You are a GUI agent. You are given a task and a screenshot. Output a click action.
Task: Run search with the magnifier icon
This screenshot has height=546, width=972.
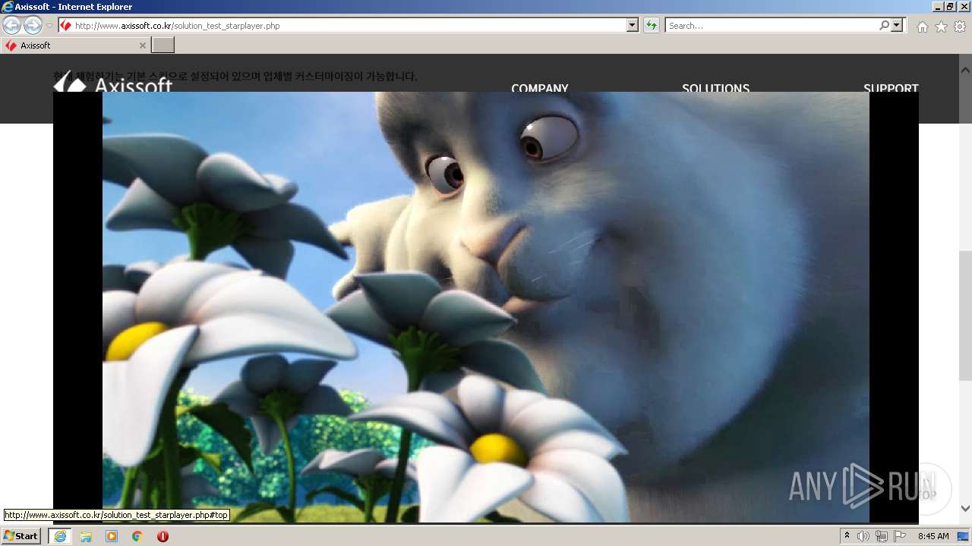[884, 26]
